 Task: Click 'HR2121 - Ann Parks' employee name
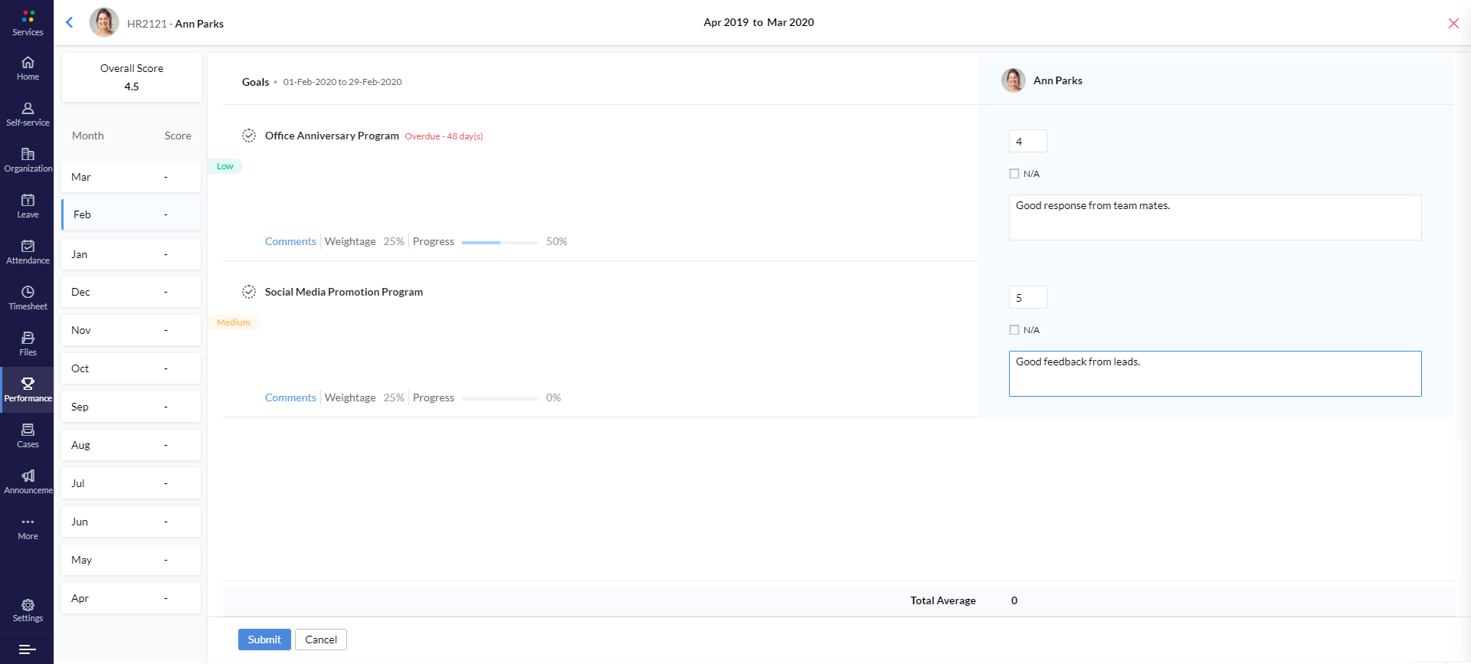(x=175, y=24)
